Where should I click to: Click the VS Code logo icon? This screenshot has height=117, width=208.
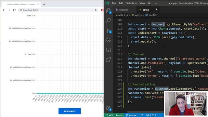(107, 3)
